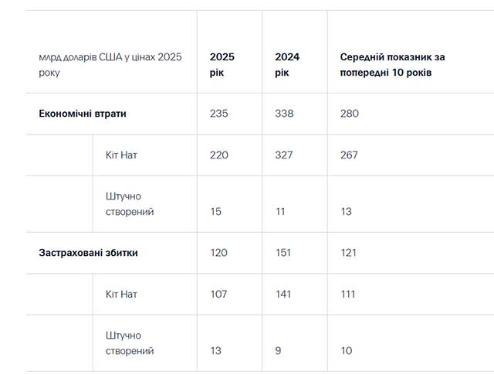Click "Кіт Нат" under Економічні втрати

pyautogui.click(x=121, y=155)
